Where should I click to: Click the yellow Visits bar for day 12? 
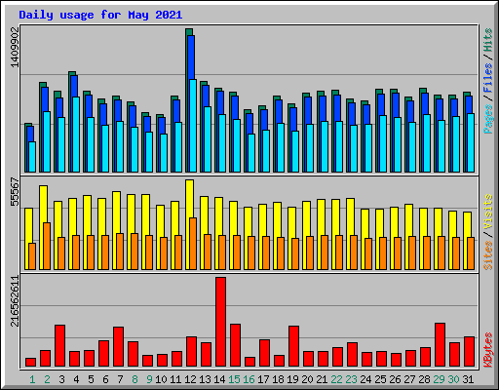189,199
